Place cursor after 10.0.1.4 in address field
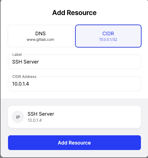Screen dimensions: 148x158 29,84
